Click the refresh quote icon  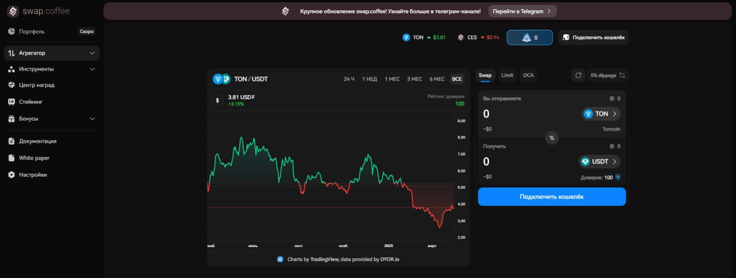[578, 75]
